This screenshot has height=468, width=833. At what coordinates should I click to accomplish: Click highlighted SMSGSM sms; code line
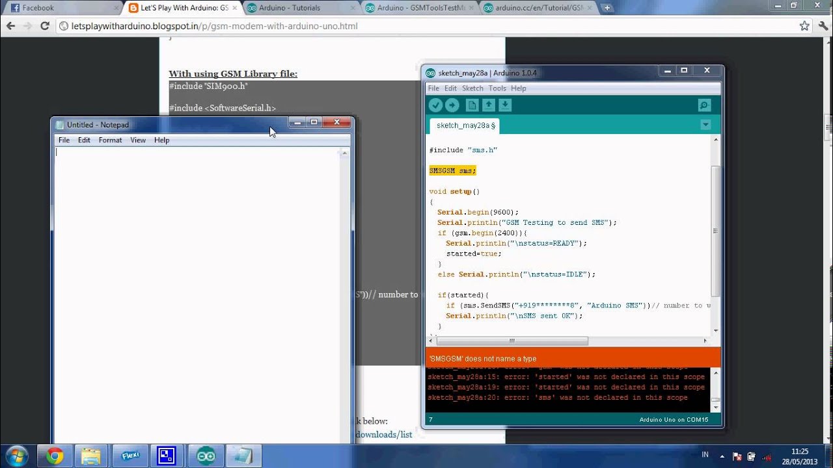pos(452,170)
